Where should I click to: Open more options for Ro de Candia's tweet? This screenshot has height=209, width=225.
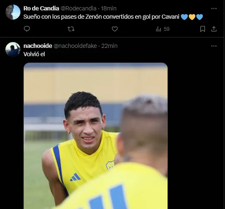(x=214, y=9)
